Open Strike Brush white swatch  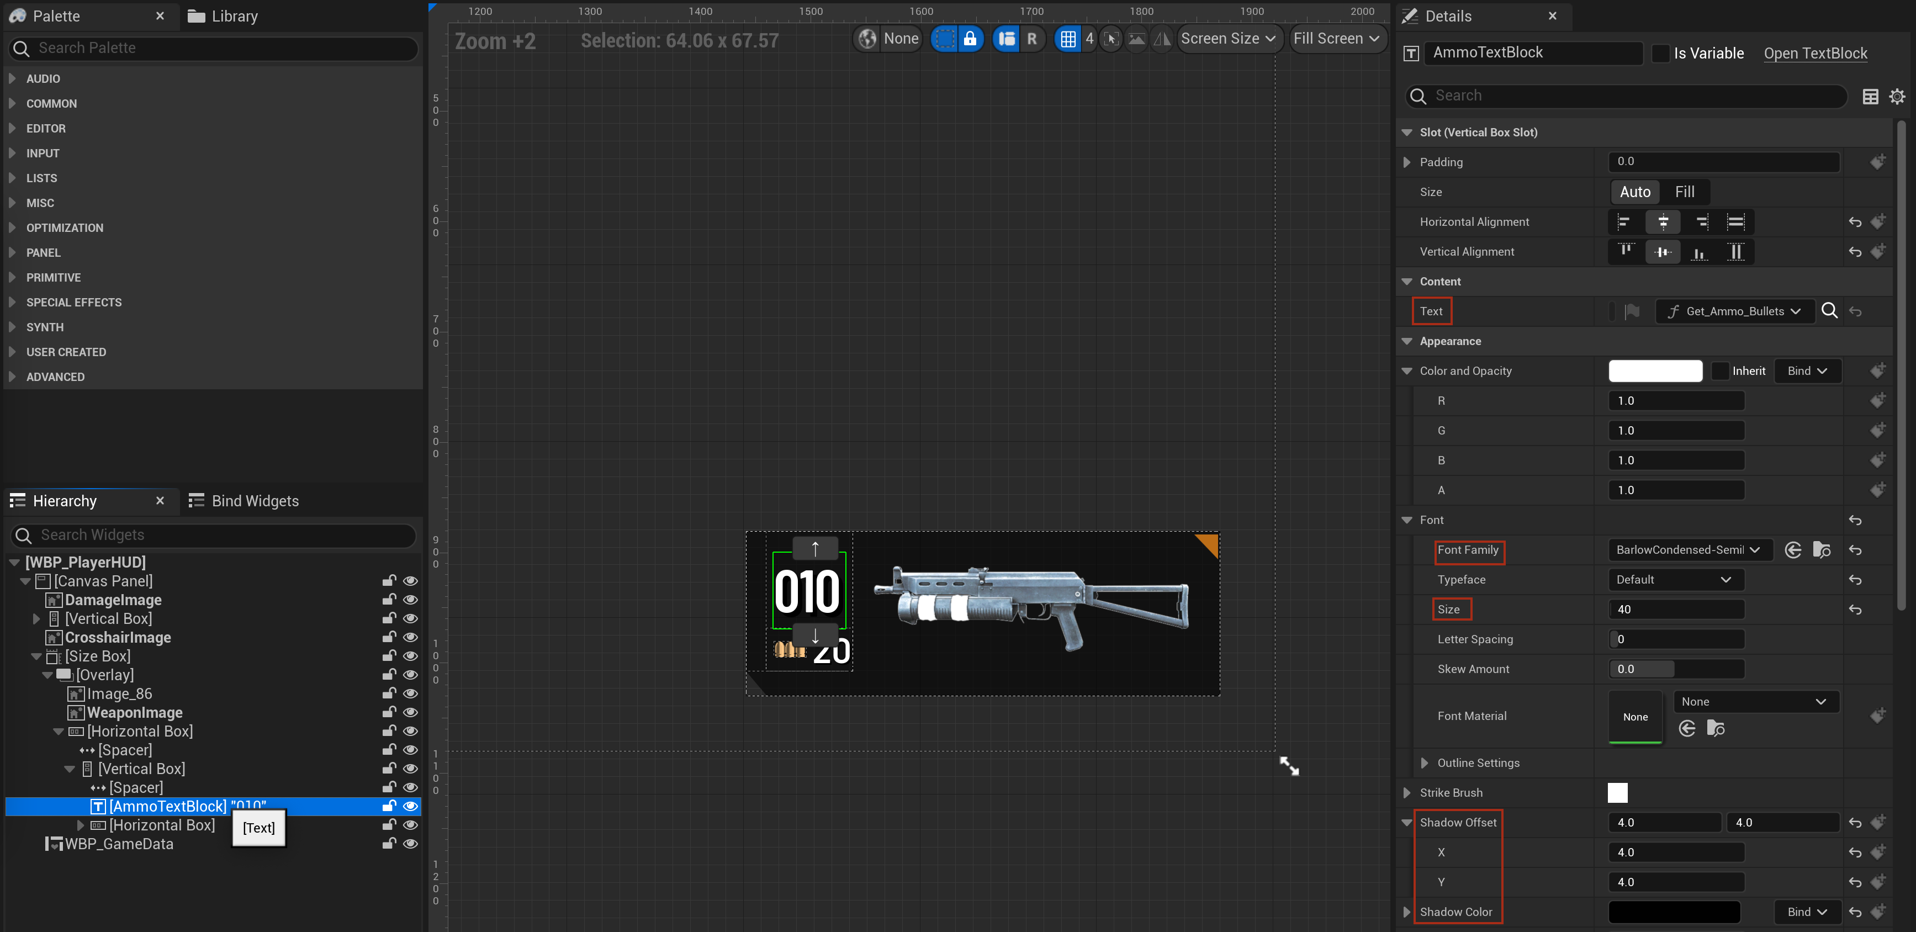tap(1617, 793)
